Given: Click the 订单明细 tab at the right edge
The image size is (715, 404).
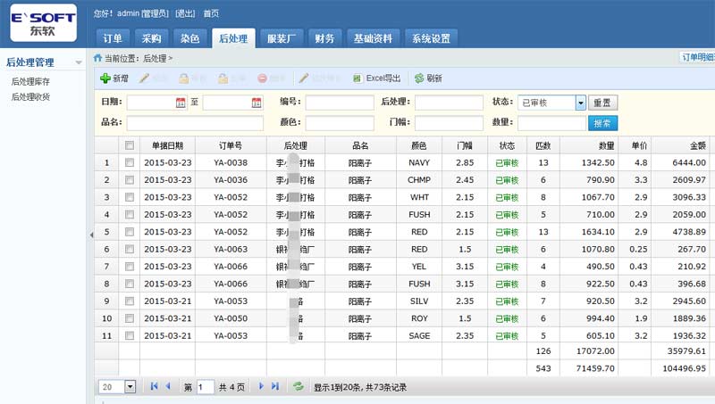Looking at the screenshot, I should 697,57.
